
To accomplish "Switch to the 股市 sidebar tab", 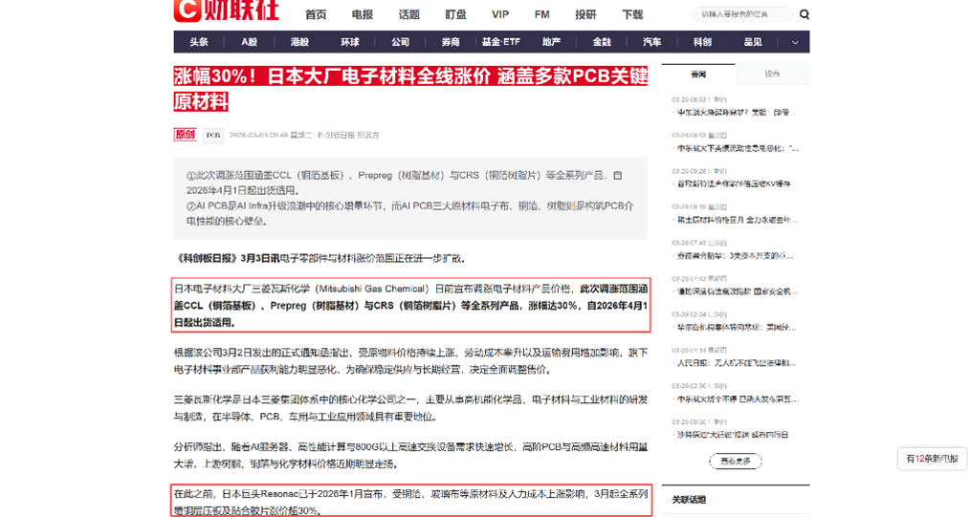I will [x=772, y=75].
